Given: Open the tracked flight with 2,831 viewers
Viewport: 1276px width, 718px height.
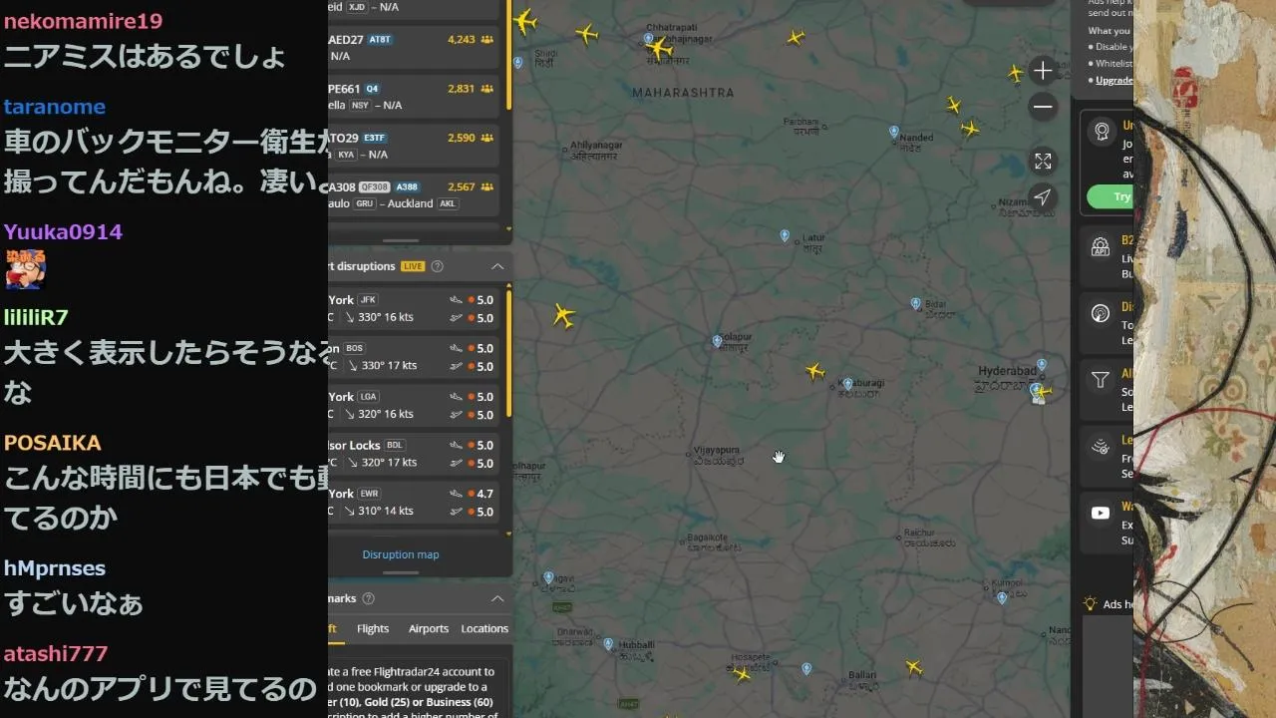Looking at the screenshot, I should 414,96.
